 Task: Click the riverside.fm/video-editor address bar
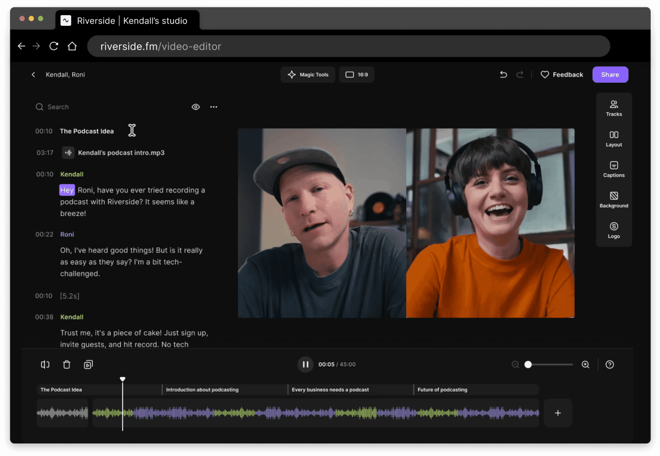point(348,46)
